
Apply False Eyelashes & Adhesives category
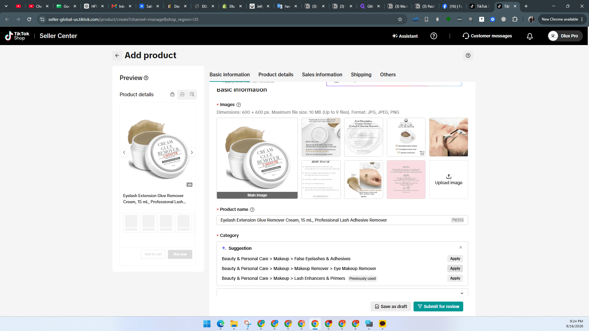tap(455, 259)
